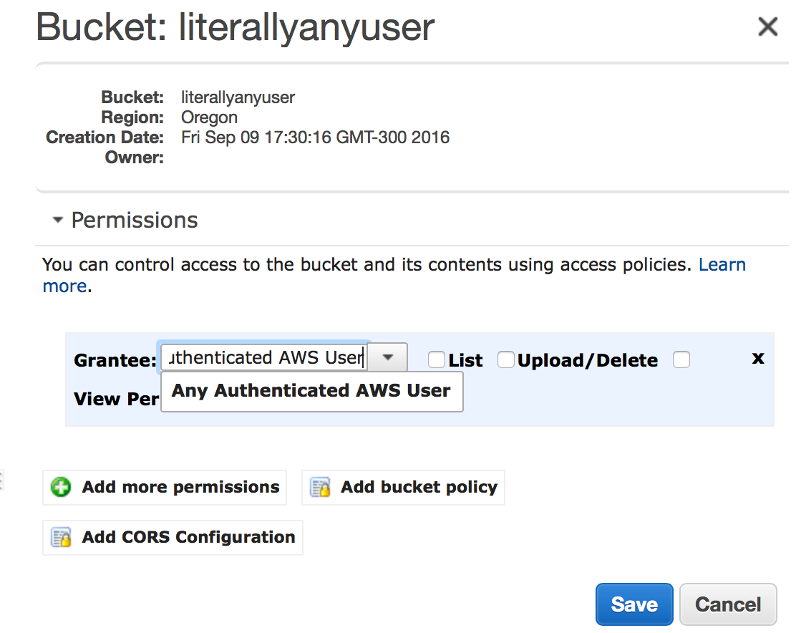
Task: Click the Save button
Action: [634, 604]
